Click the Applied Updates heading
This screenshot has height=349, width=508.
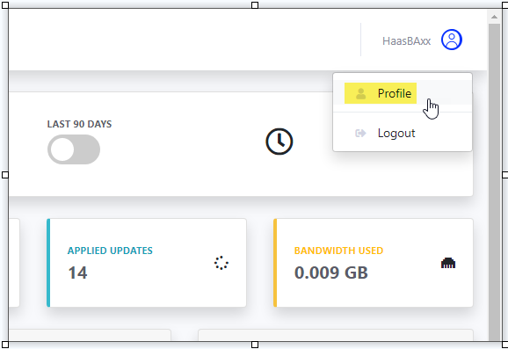tap(110, 251)
